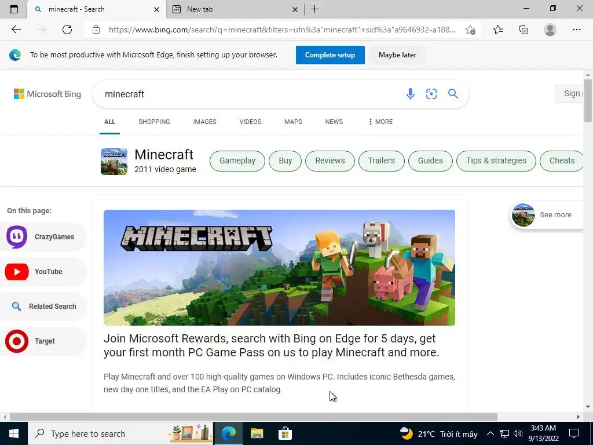The image size is (593, 445).
Task: Click the address bar URL
Action: [x=282, y=30]
